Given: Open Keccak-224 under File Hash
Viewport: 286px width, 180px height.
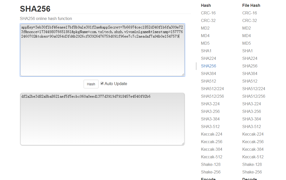Looking at the screenshot, I should (253, 134).
